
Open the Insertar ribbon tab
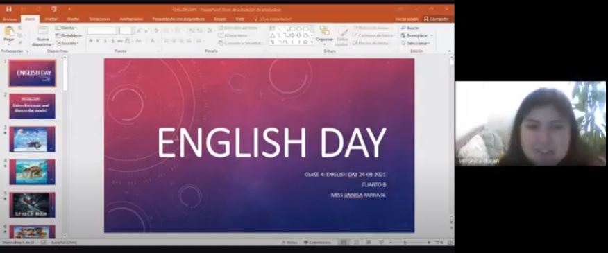coord(51,19)
